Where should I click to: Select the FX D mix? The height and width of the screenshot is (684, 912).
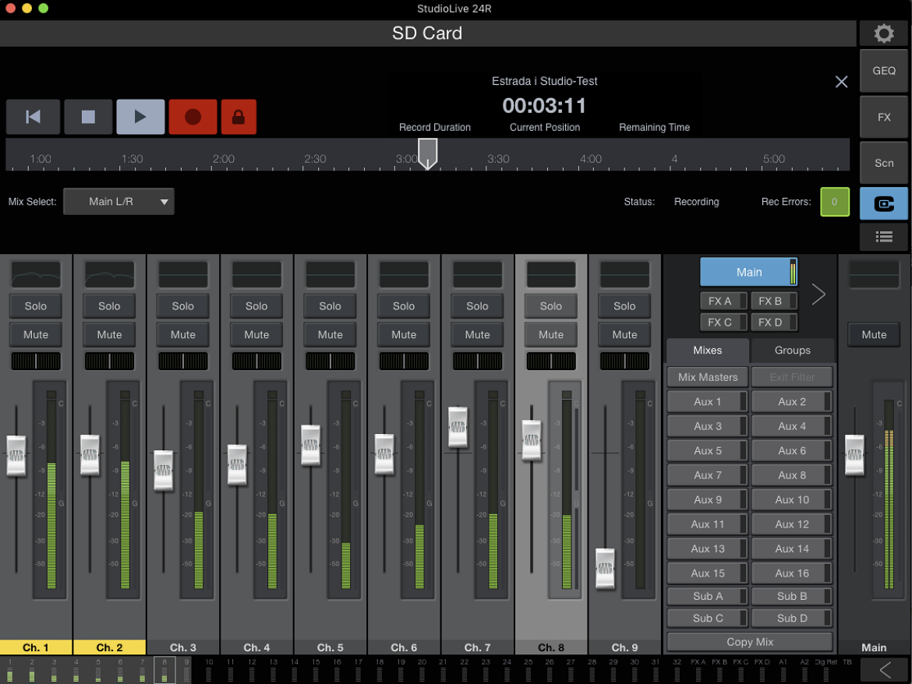[x=774, y=322]
